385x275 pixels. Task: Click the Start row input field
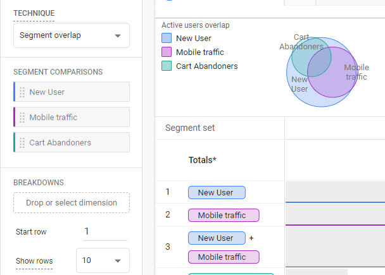click(x=104, y=232)
